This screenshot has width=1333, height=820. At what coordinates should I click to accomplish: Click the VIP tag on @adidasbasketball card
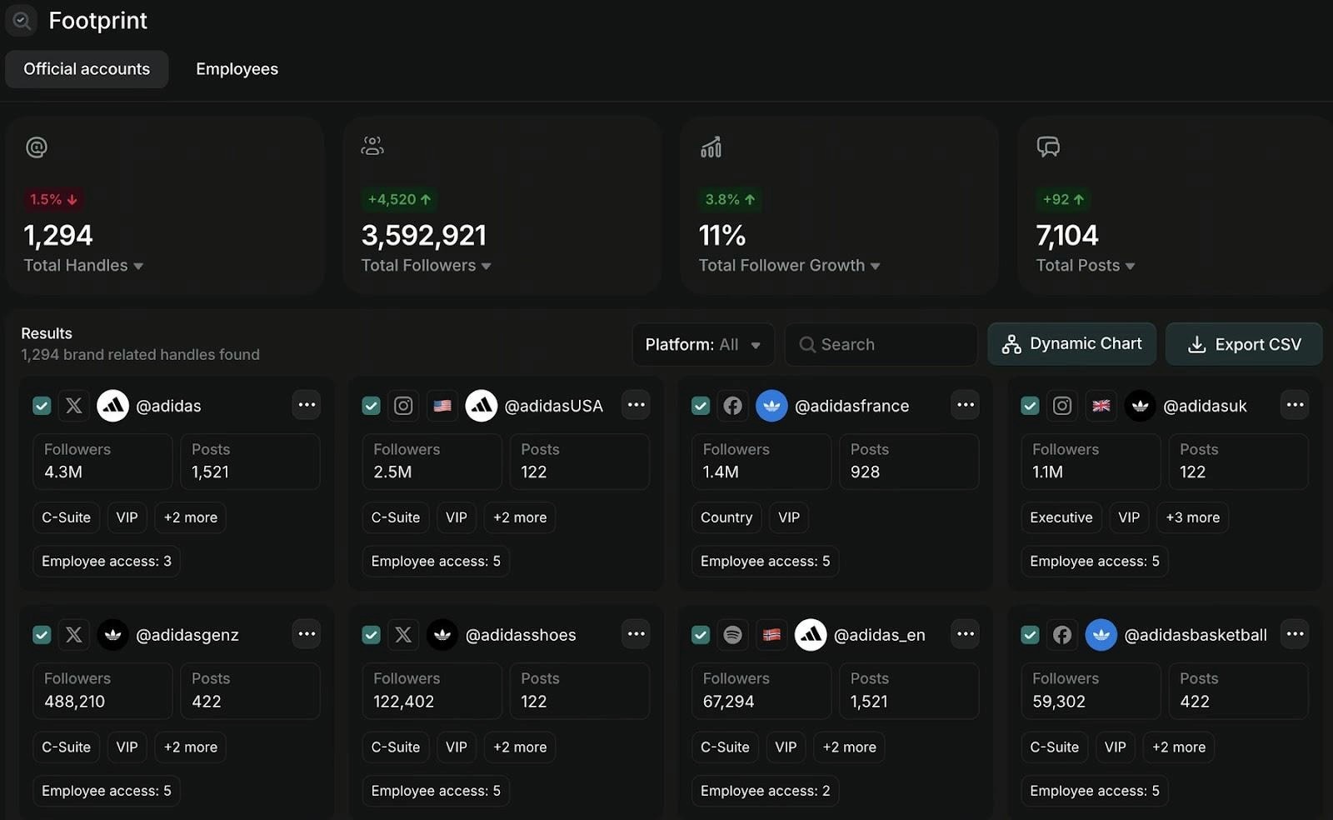[x=1116, y=747]
